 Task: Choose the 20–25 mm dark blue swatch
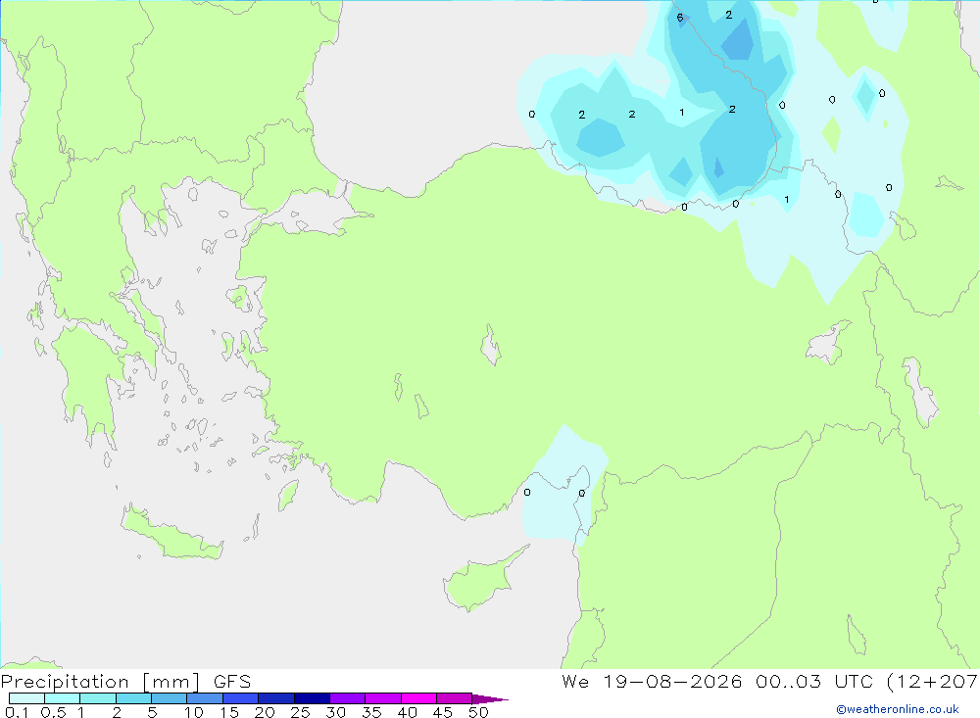(275, 698)
